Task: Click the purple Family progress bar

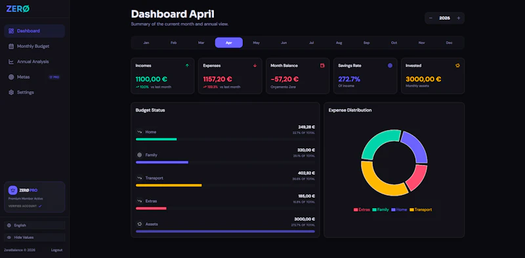Action: click(162, 162)
